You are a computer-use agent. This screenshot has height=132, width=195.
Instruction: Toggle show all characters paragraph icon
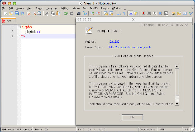tap(124, 13)
